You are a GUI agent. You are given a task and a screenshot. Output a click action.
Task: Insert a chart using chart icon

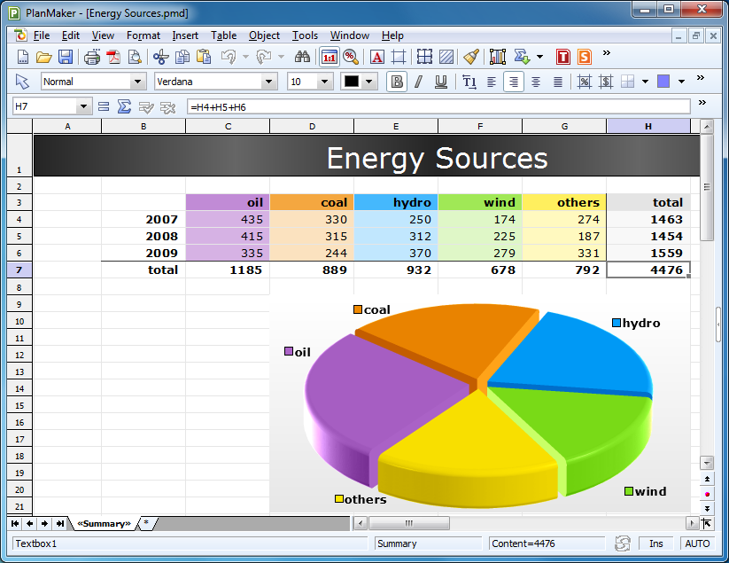tap(497, 57)
